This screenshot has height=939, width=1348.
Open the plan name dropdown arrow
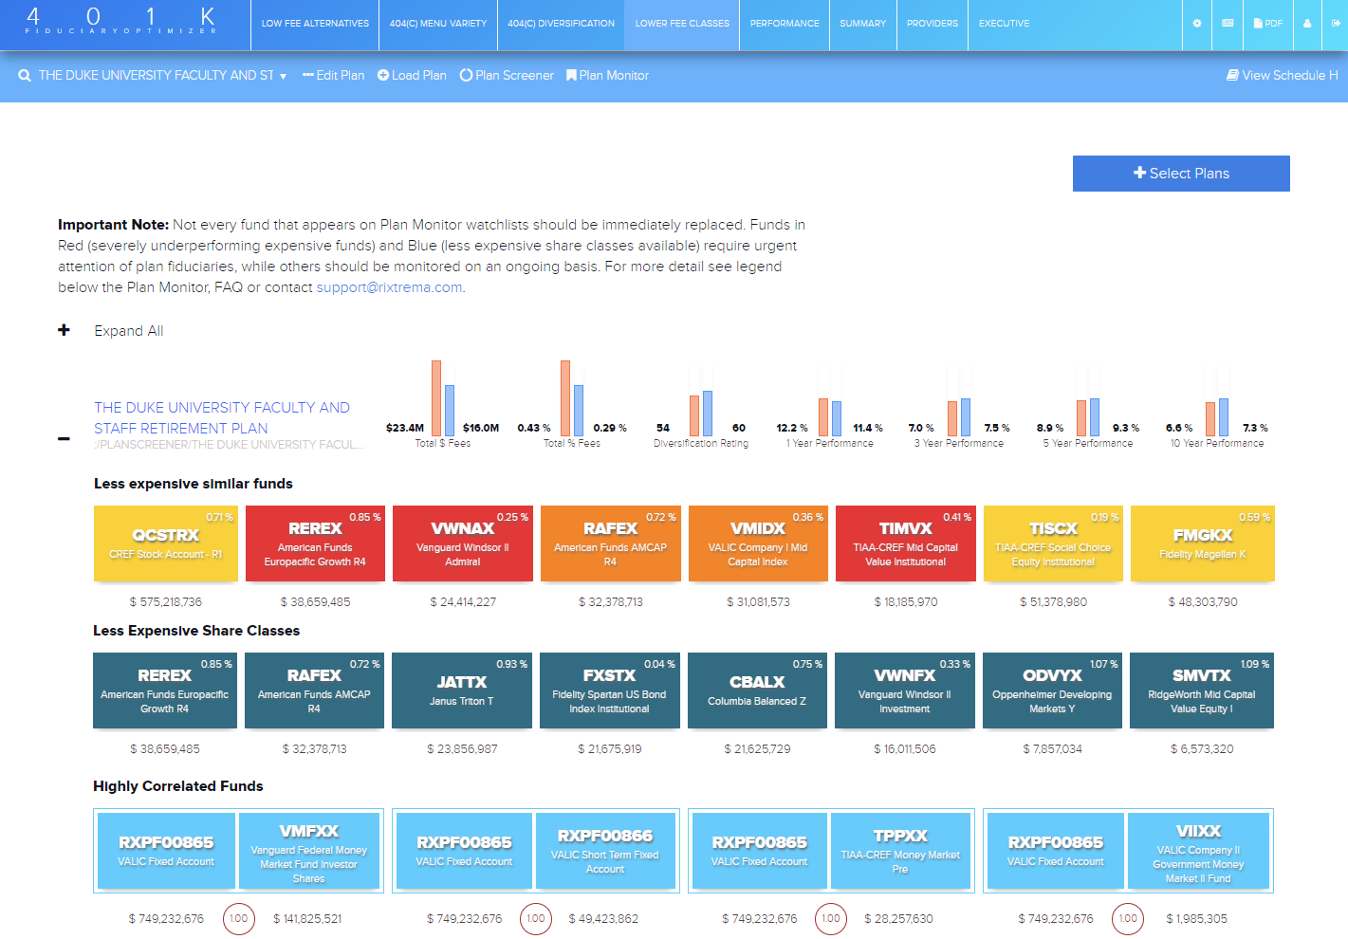click(x=283, y=77)
